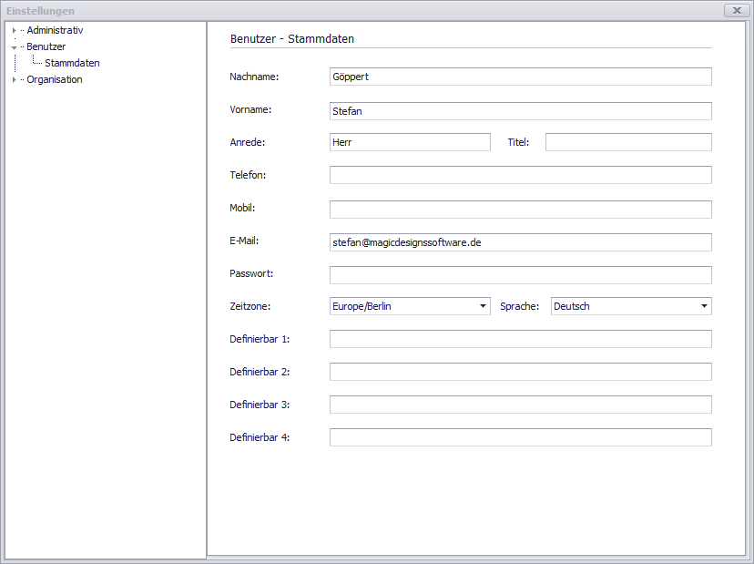Screen dimensions: 754x564
Task: Select the Benutzer tree item
Action: click(x=46, y=47)
